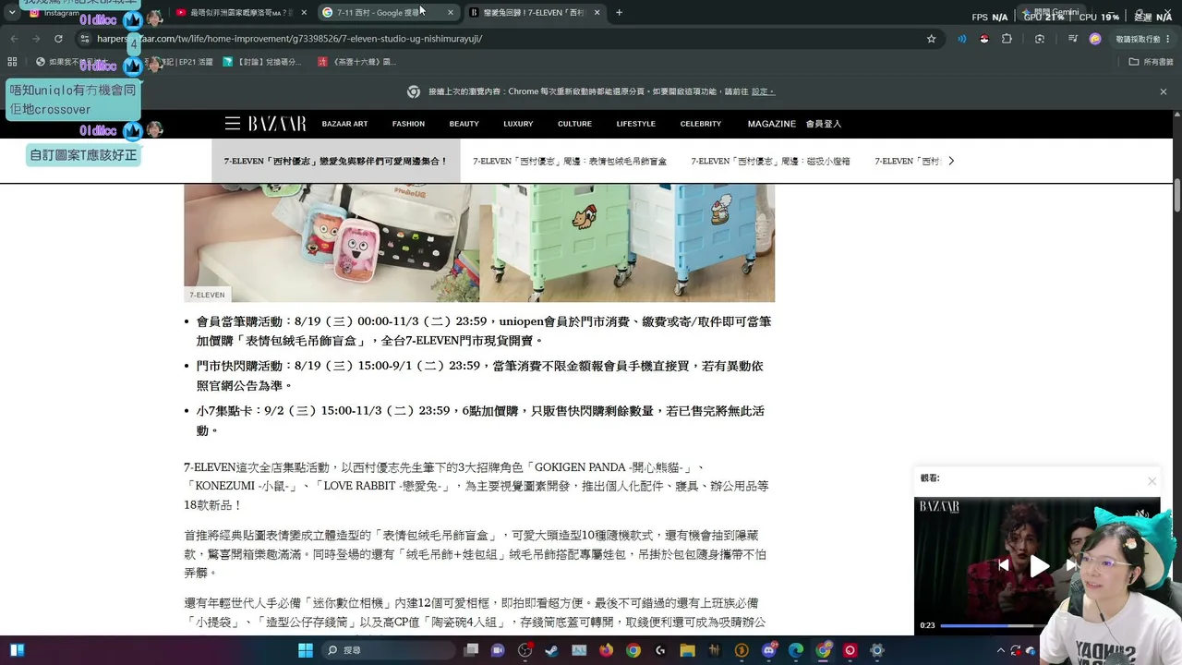Select the 磁吸小燈箱 article section tab
This screenshot has height=665, width=1182.
[x=770, y=162]
